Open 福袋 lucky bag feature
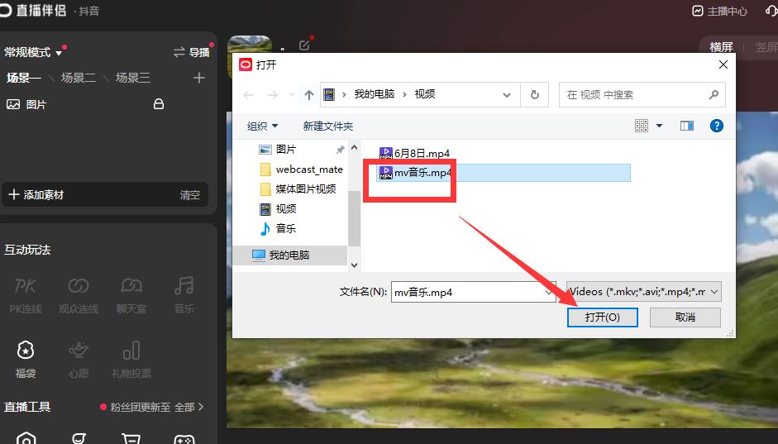This screenshot has width=778, height=444. click(x=26, y=360)
